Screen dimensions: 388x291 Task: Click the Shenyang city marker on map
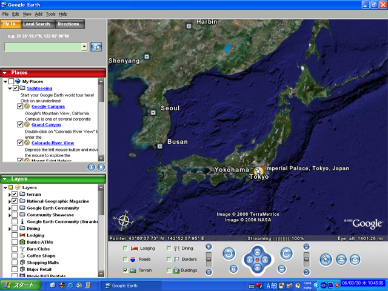point(147,56)
